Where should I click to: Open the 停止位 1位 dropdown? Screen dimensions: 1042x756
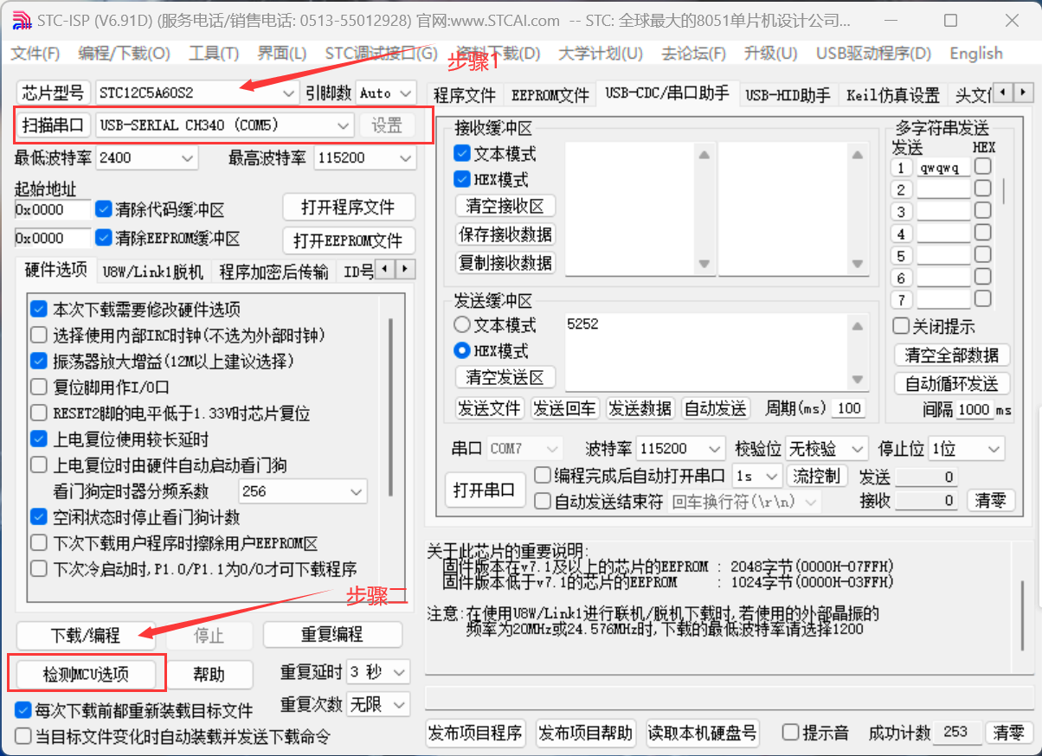[994, 449]
